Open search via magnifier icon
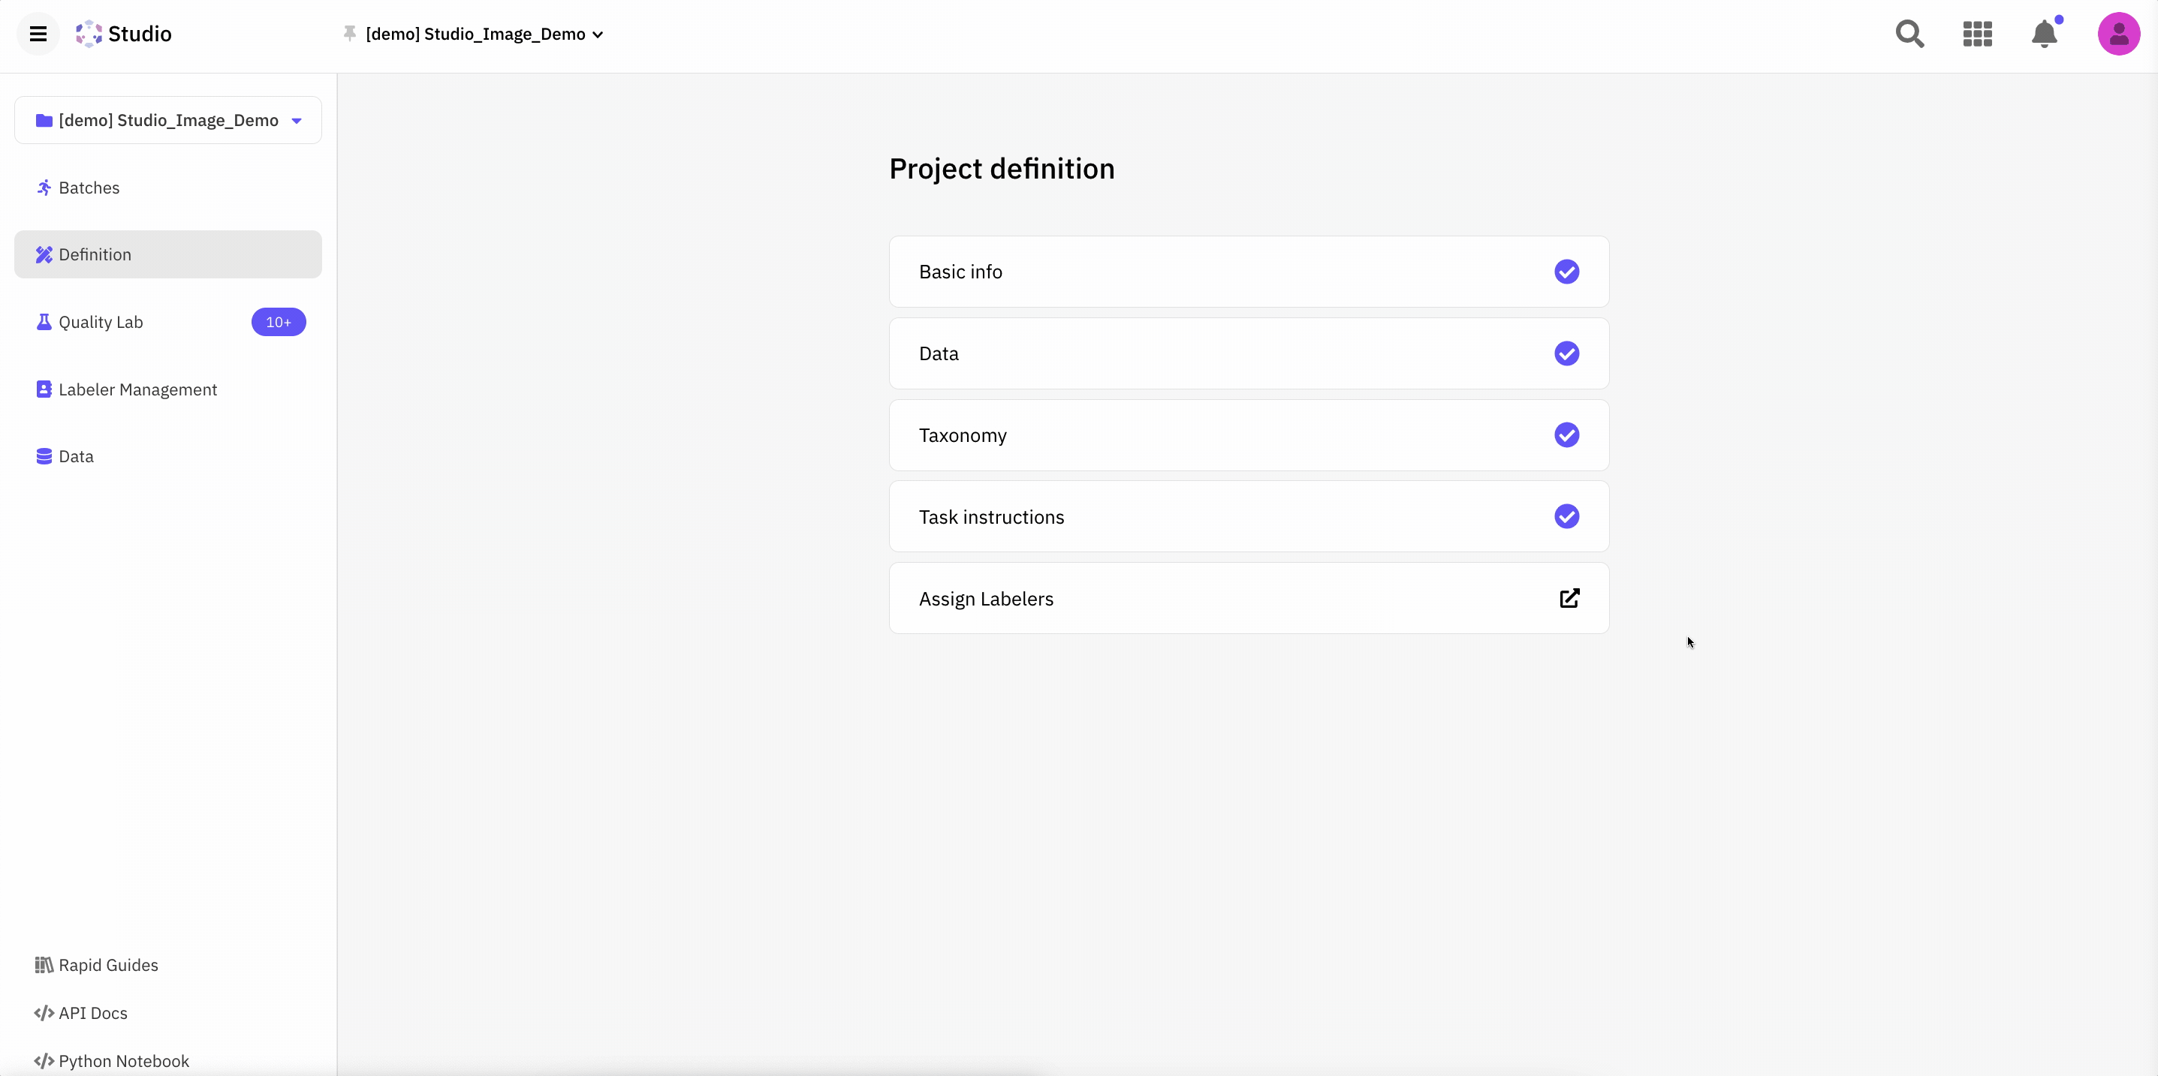Image resolution: width=2158 pixels, height=1076 pixels. coord(1909,34)
